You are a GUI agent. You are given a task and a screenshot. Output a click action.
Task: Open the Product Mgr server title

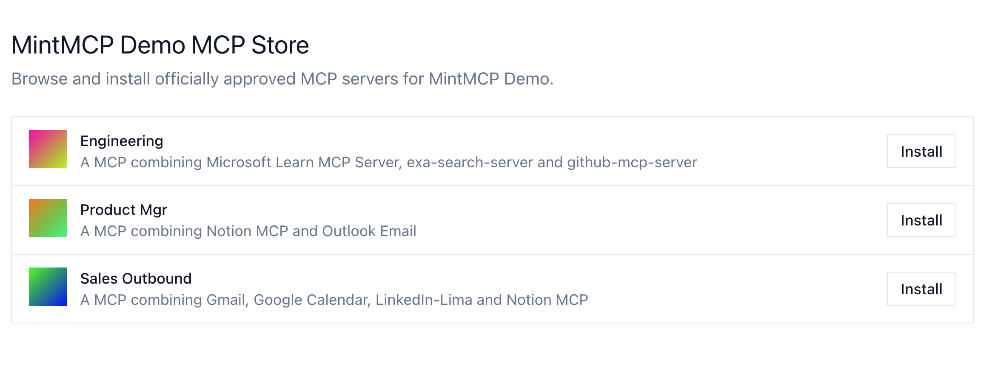click(124, 210)
